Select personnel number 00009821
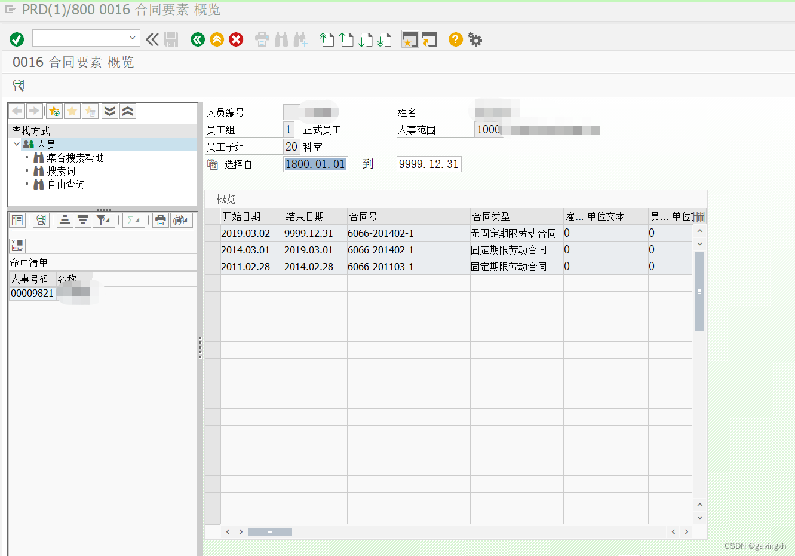 click(x=32, y=293)
